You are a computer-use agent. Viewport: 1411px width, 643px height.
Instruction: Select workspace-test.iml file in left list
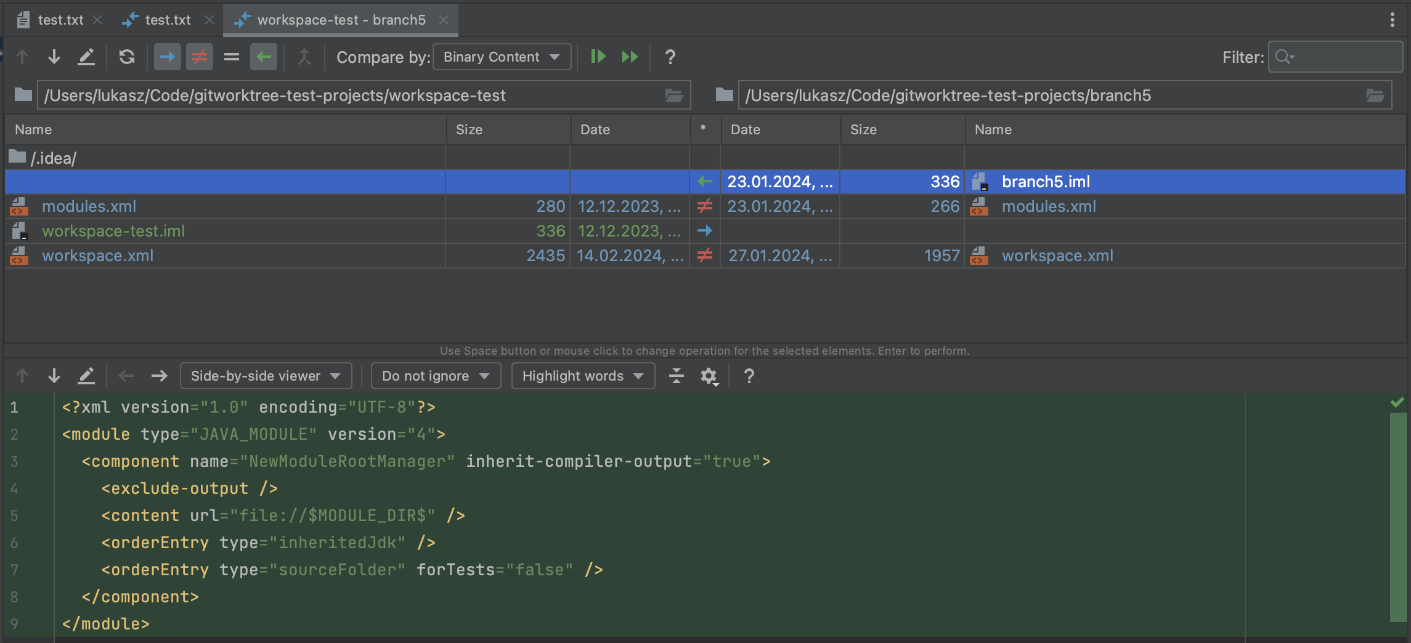point(113,231)
